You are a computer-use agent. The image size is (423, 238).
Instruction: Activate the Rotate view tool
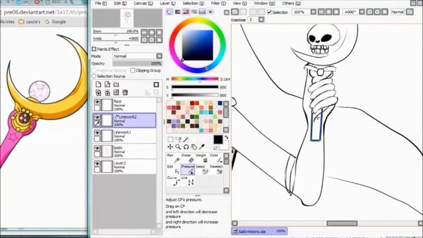point(186,147)
